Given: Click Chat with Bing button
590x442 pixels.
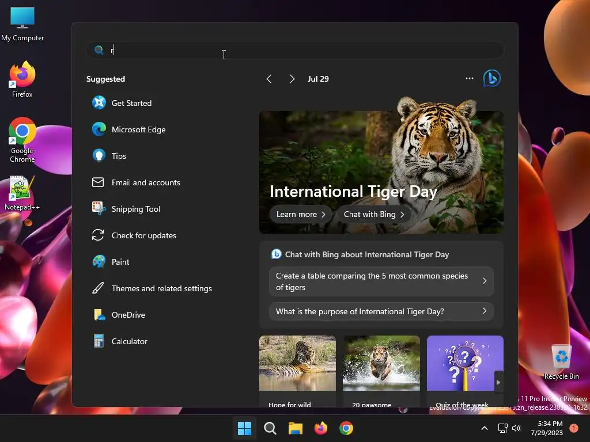Looking at the screenshot, I should click(x=373, y=214).
